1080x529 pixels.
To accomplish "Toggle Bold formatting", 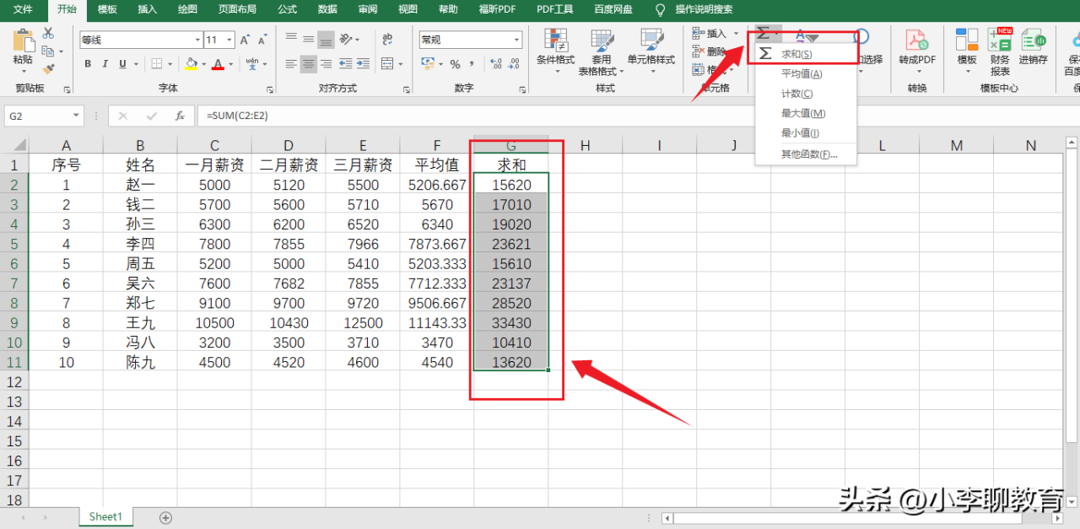I will point(87,64).
